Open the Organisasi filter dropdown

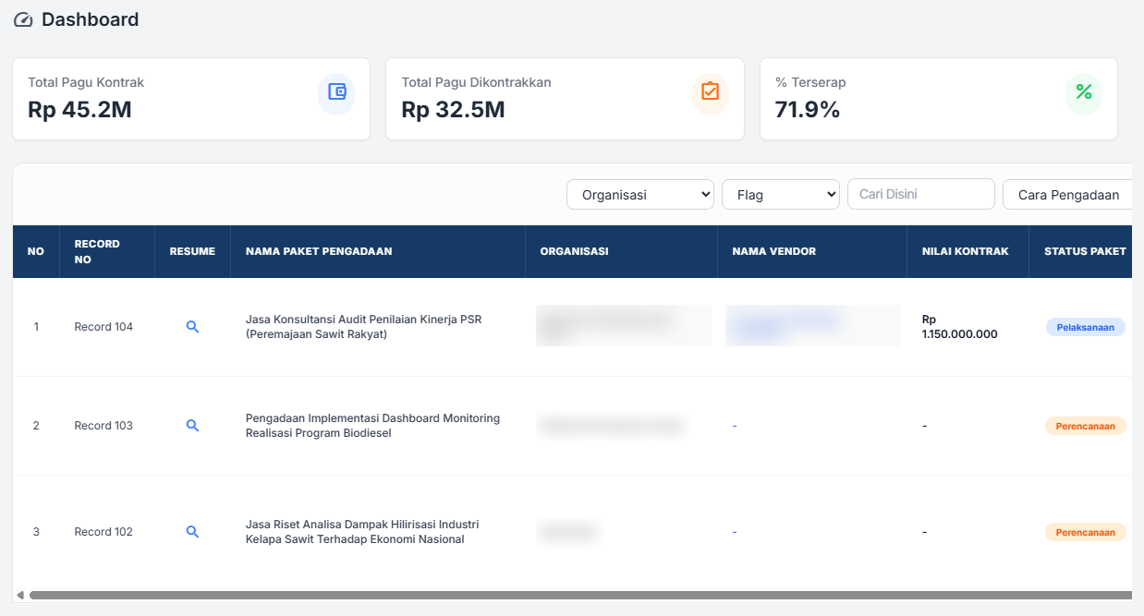[x=640, y=195]
